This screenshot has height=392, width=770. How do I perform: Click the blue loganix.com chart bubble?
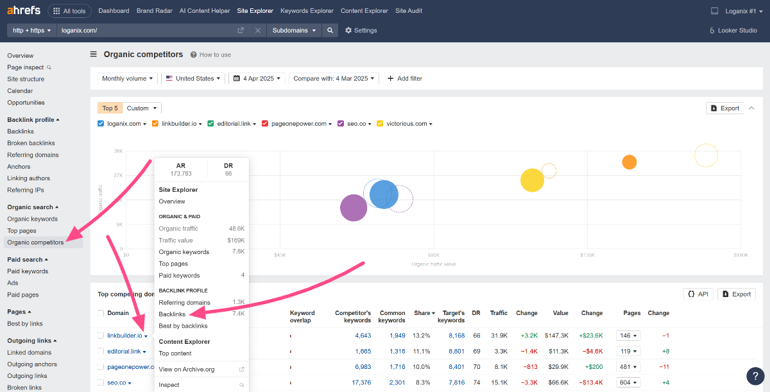pyautogui.click(x=384, y=194)
